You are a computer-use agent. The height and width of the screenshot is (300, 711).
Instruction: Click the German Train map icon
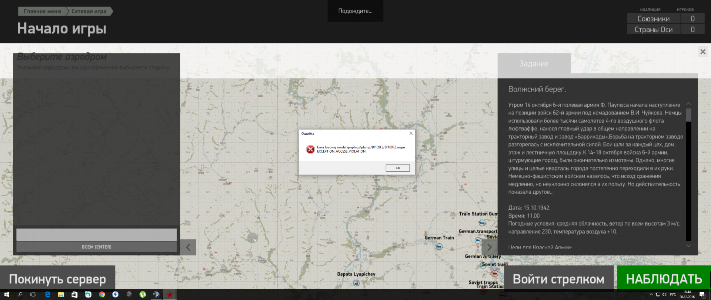click(x=439, y=246)
